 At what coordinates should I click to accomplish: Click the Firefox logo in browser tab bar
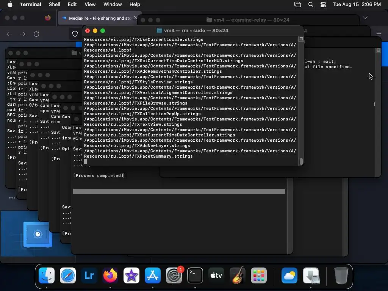coord(48,18)
